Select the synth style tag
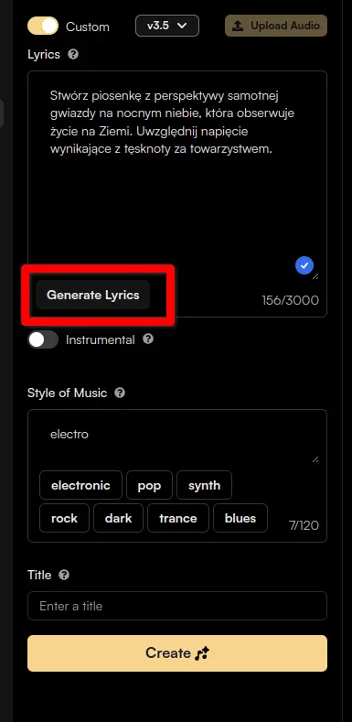The image size is (352, 722). (204, 485)
